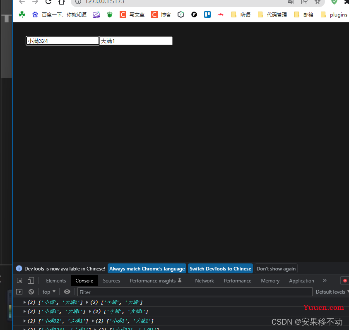Click the console Filter field
Viewport: 349px width, 330px height.
(x=195, y=292)
